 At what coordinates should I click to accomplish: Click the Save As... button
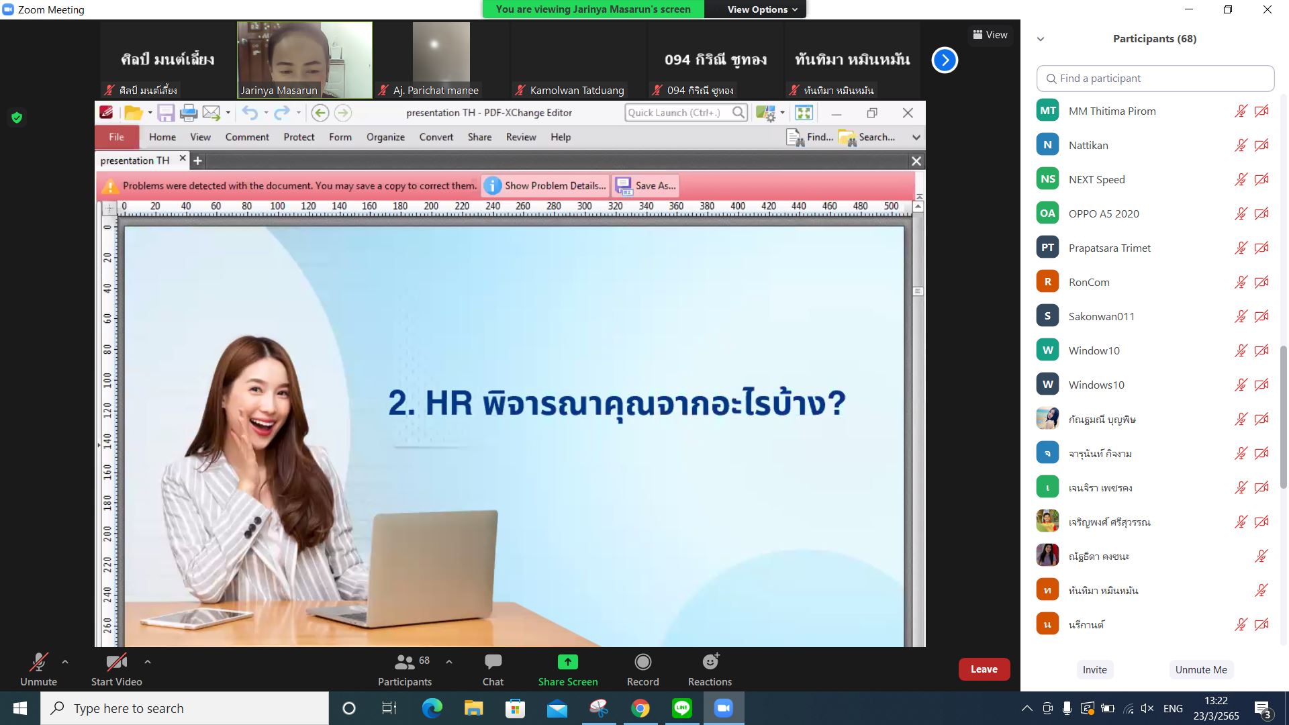(646, 185)
